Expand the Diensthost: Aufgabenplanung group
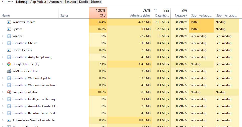 point(3,57)
